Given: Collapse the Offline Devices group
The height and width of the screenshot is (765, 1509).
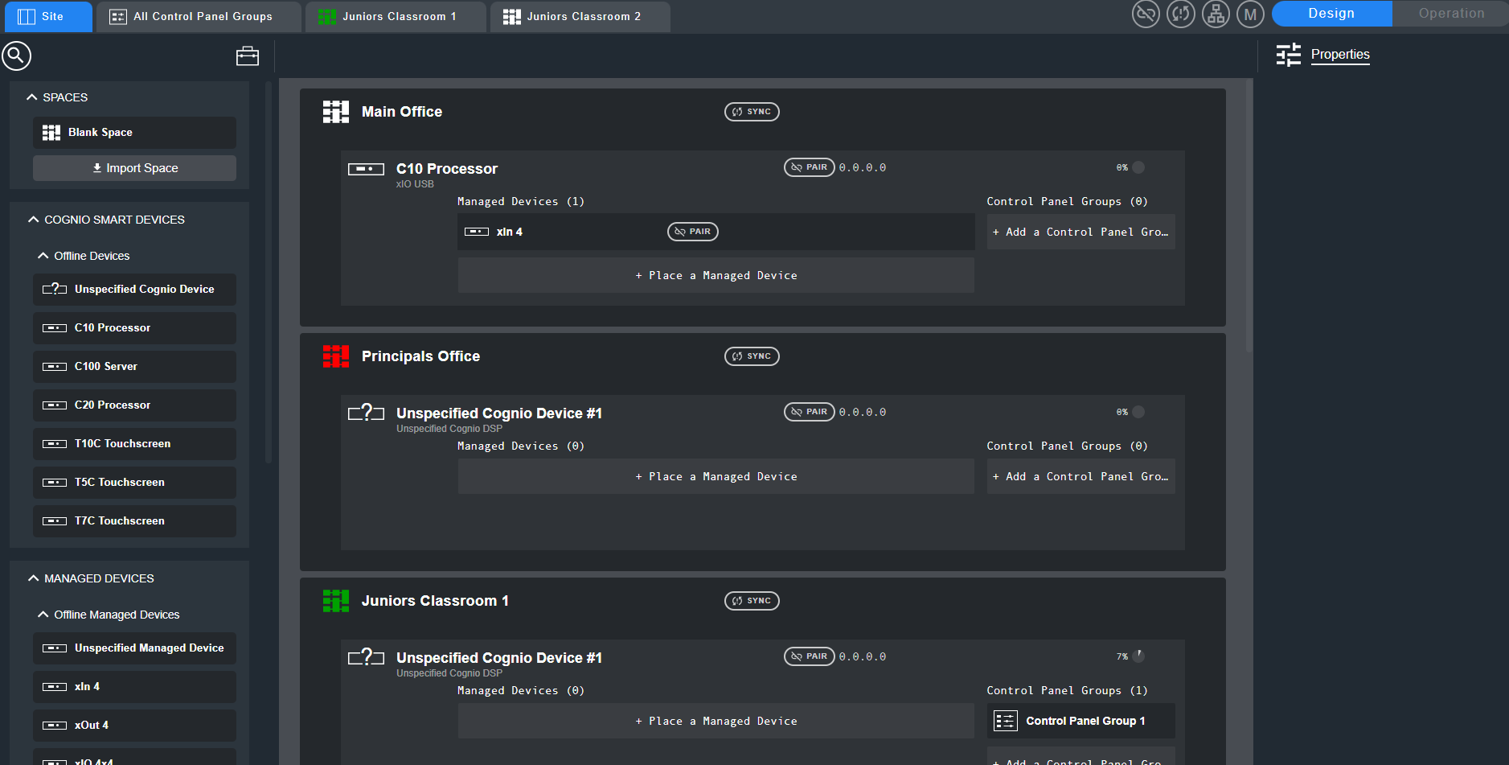Looking at the screenshot, I should pos(43,256).
